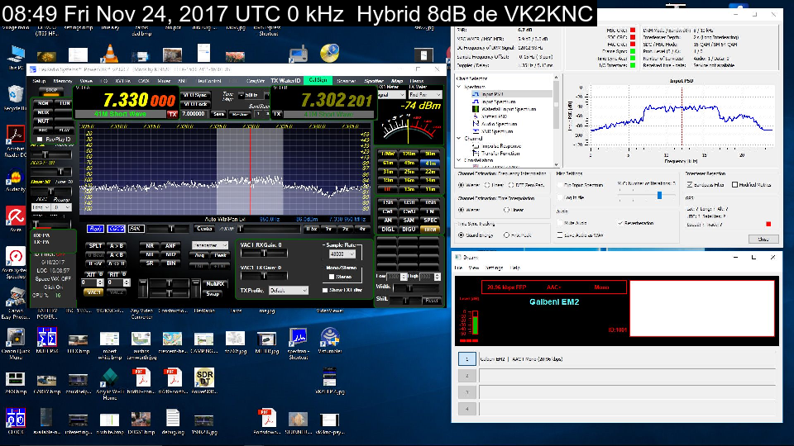Click the 7.000000 band stack frequency field

pos(194,114)
